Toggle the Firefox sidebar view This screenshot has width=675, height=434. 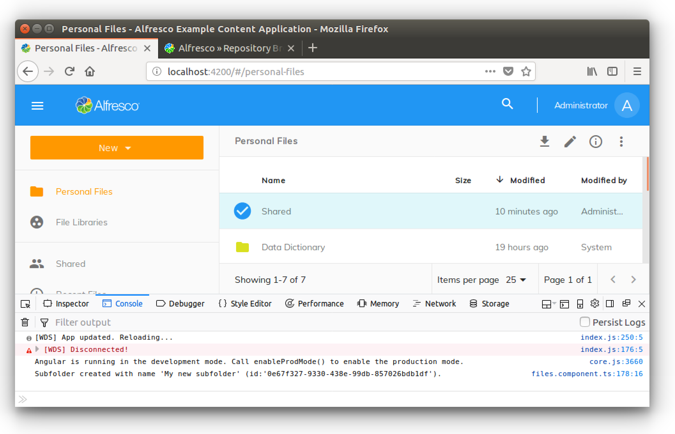point(612,71)
